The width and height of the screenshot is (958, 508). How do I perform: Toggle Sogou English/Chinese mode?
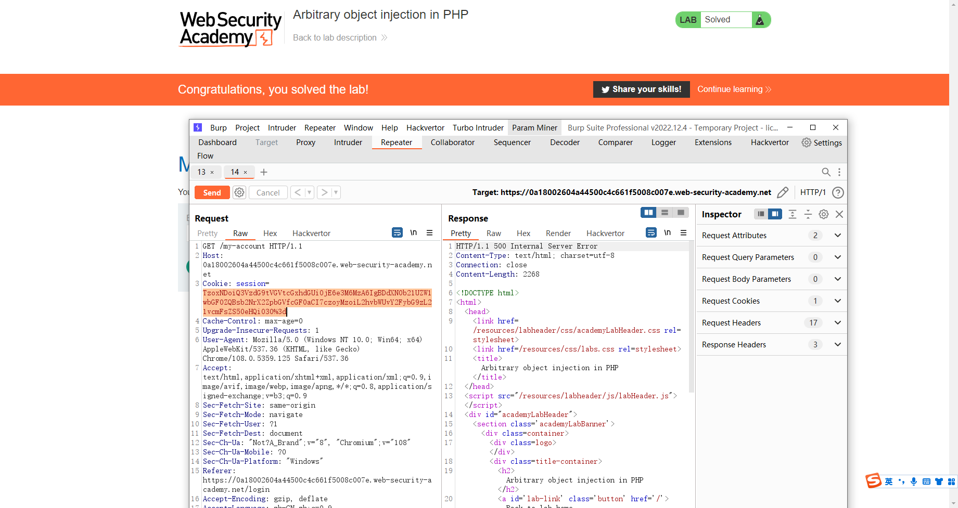point(889,481)
